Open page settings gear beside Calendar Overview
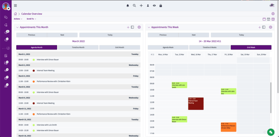 [x=273, y=14]
